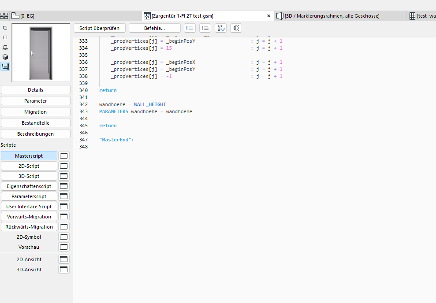Close the Zargentür 1-FI 27 test.gsm tab
The height and width of the screenshot is (303, 436).
[x=268, y=16]
